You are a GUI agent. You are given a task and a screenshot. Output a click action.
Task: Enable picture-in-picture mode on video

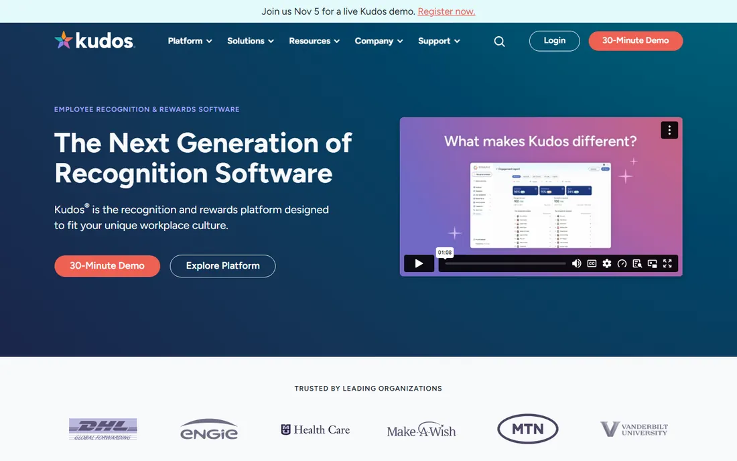point(653,263)
